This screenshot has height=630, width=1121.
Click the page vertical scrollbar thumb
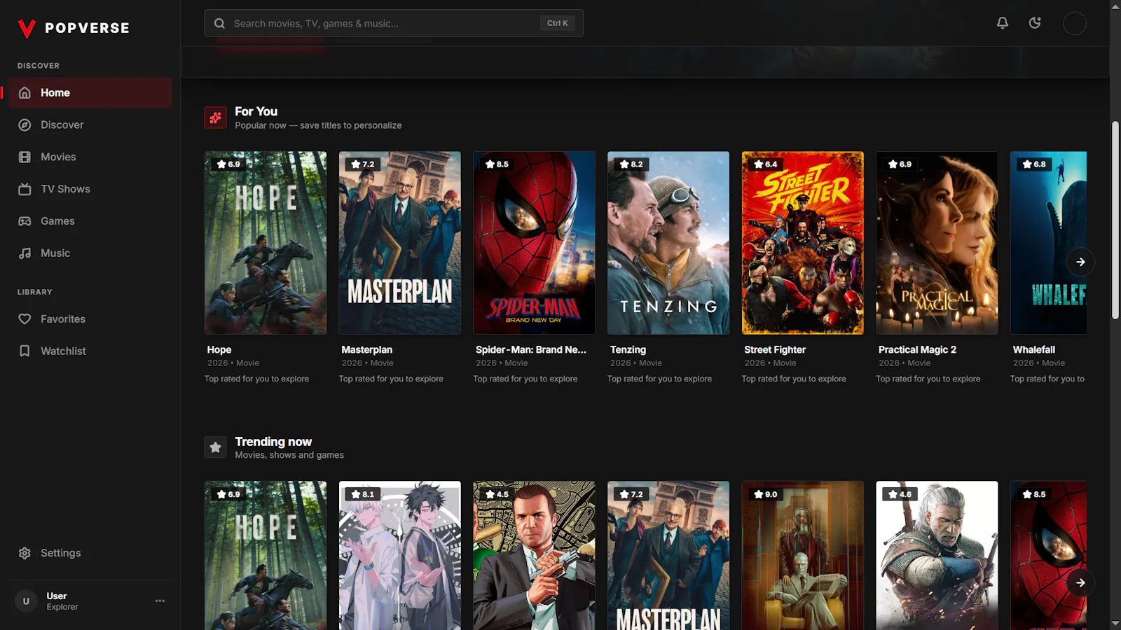coord(1115,220)
